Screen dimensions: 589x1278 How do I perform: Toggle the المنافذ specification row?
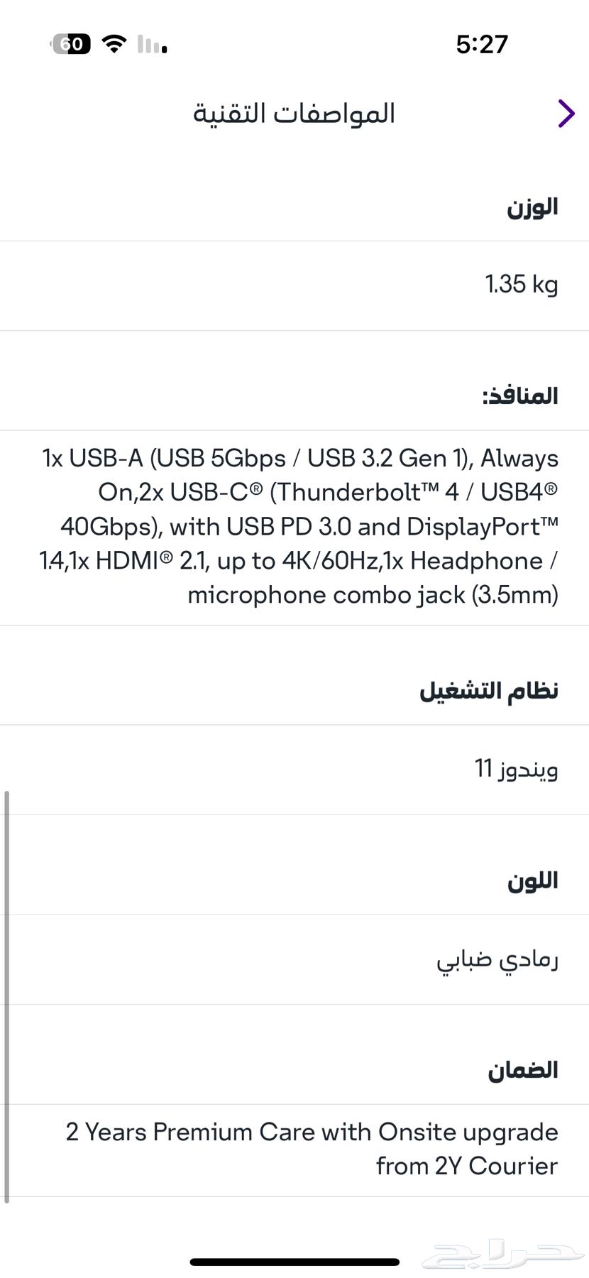(x=521, y=395)
